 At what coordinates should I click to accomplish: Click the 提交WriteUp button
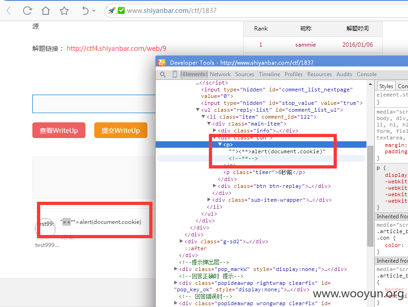tap(121, 130)
